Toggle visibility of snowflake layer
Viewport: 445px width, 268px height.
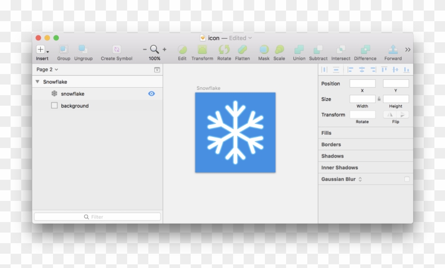[152, 94]
